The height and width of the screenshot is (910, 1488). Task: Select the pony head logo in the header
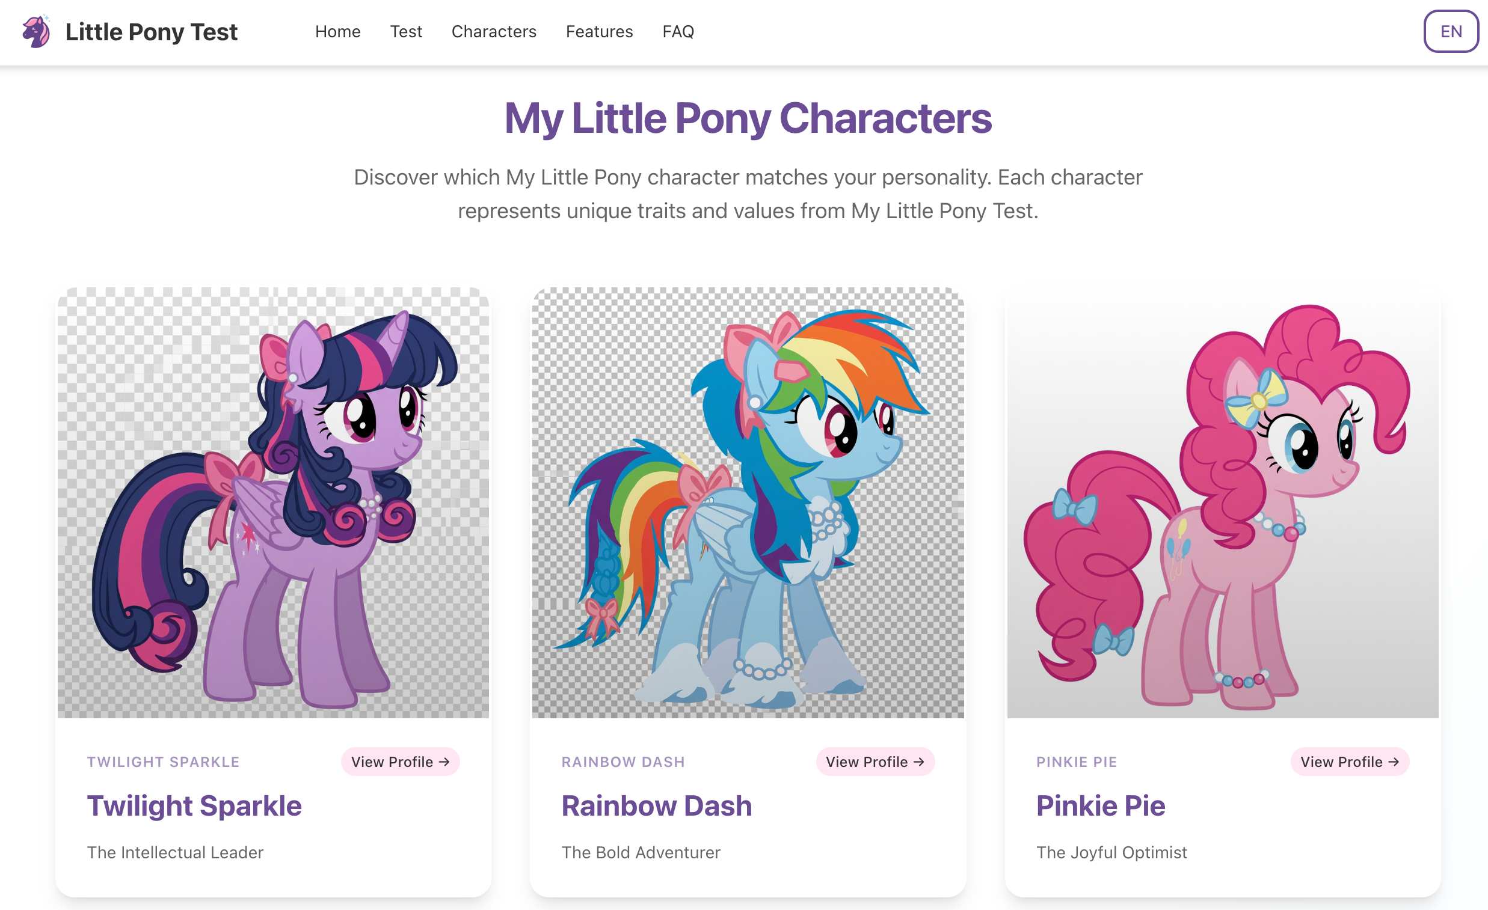[37, 31]
